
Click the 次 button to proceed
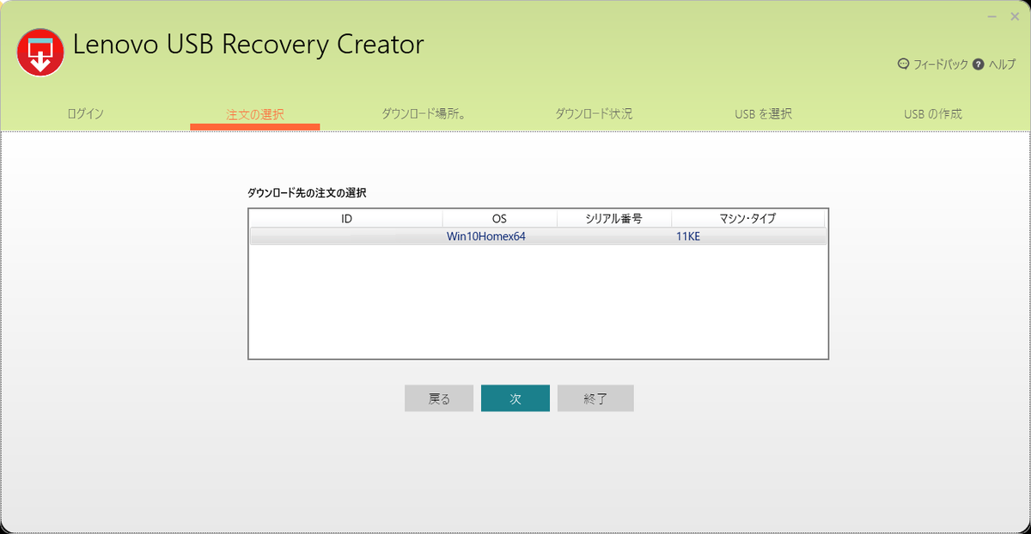pyautogui.click(x=515, y=397)
